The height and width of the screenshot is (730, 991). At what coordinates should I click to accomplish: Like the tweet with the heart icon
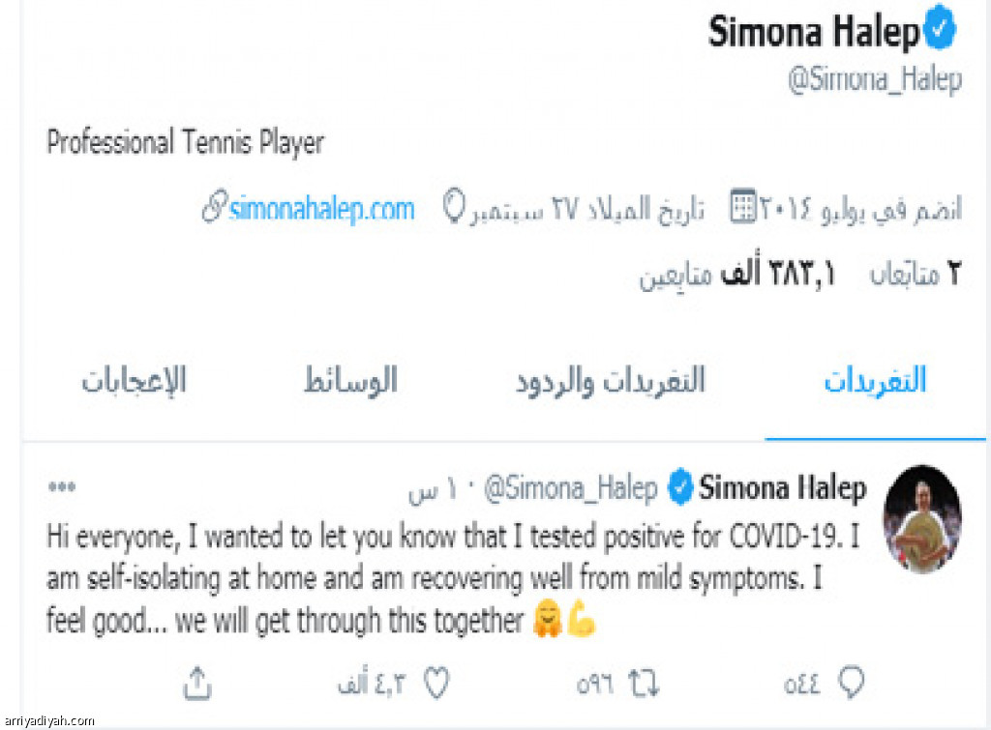pyautogui.click(x=437, y=684)
